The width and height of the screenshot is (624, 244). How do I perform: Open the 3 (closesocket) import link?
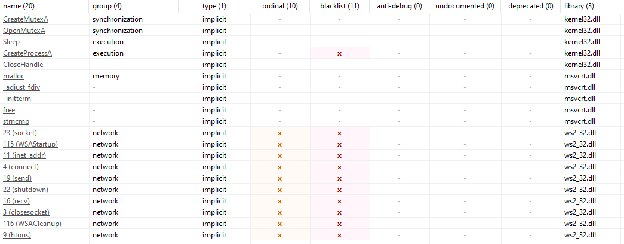pyautogui.click(x=26, y=212)
